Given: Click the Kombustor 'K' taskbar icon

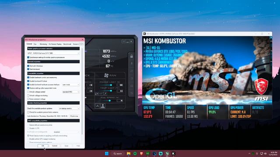Looking at the screenshot, I should tap(173, 154).
